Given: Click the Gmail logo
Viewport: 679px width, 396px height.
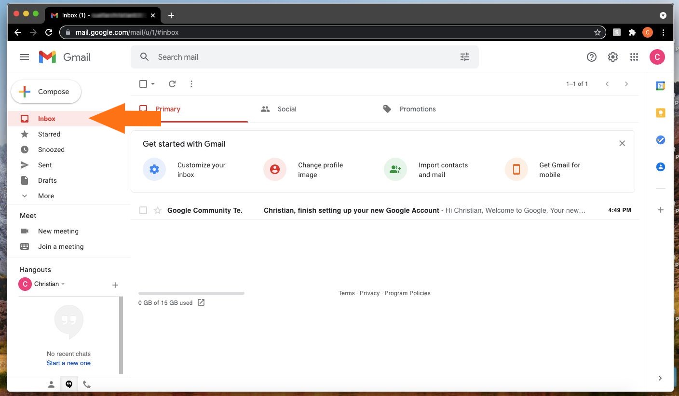Looking at the screenshot, I should tap(65, 57).
